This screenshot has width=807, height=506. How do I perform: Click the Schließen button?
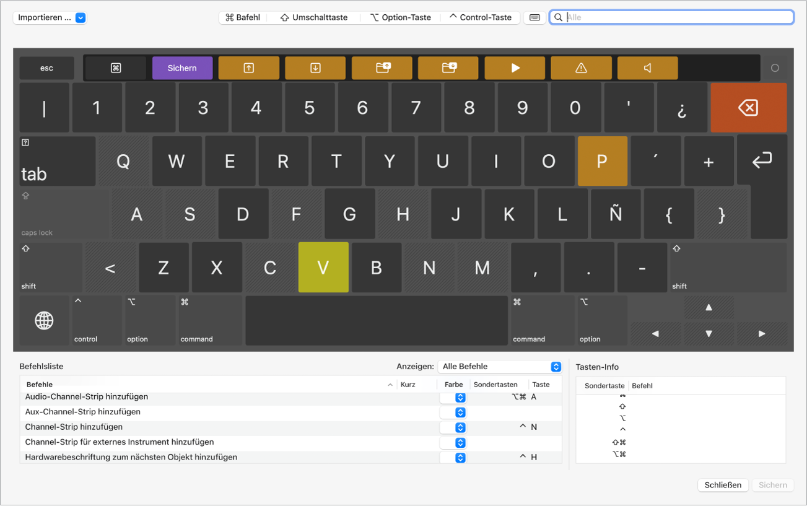pos(723,485)
